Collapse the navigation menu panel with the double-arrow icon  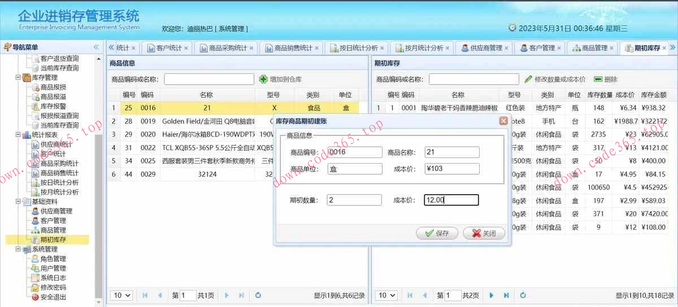pos(96,47)
